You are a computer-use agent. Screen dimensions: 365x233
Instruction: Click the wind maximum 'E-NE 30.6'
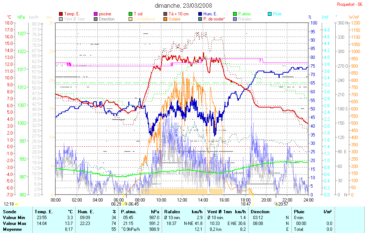pos(237,223)
